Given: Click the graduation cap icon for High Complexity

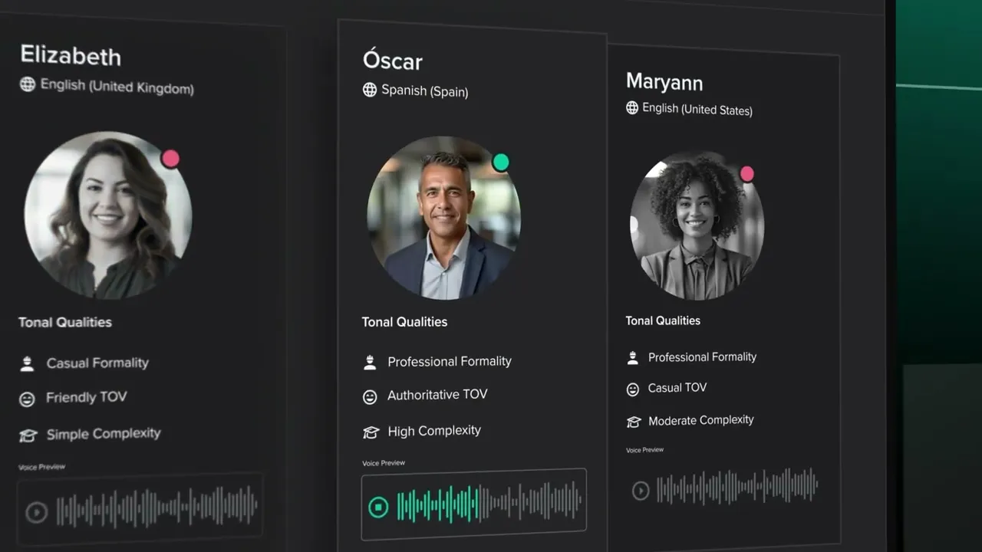Looking at the screenshot, I should [x=371, y=432].
